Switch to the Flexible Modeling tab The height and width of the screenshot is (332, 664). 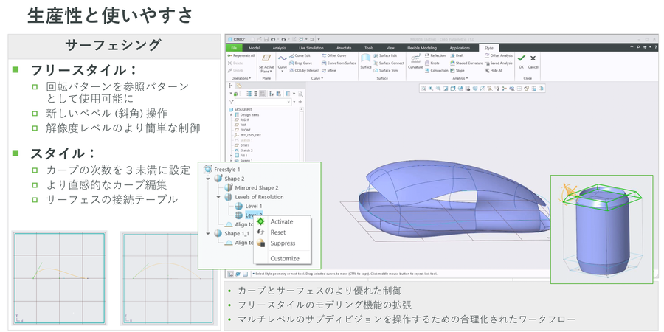coord(422,47)
